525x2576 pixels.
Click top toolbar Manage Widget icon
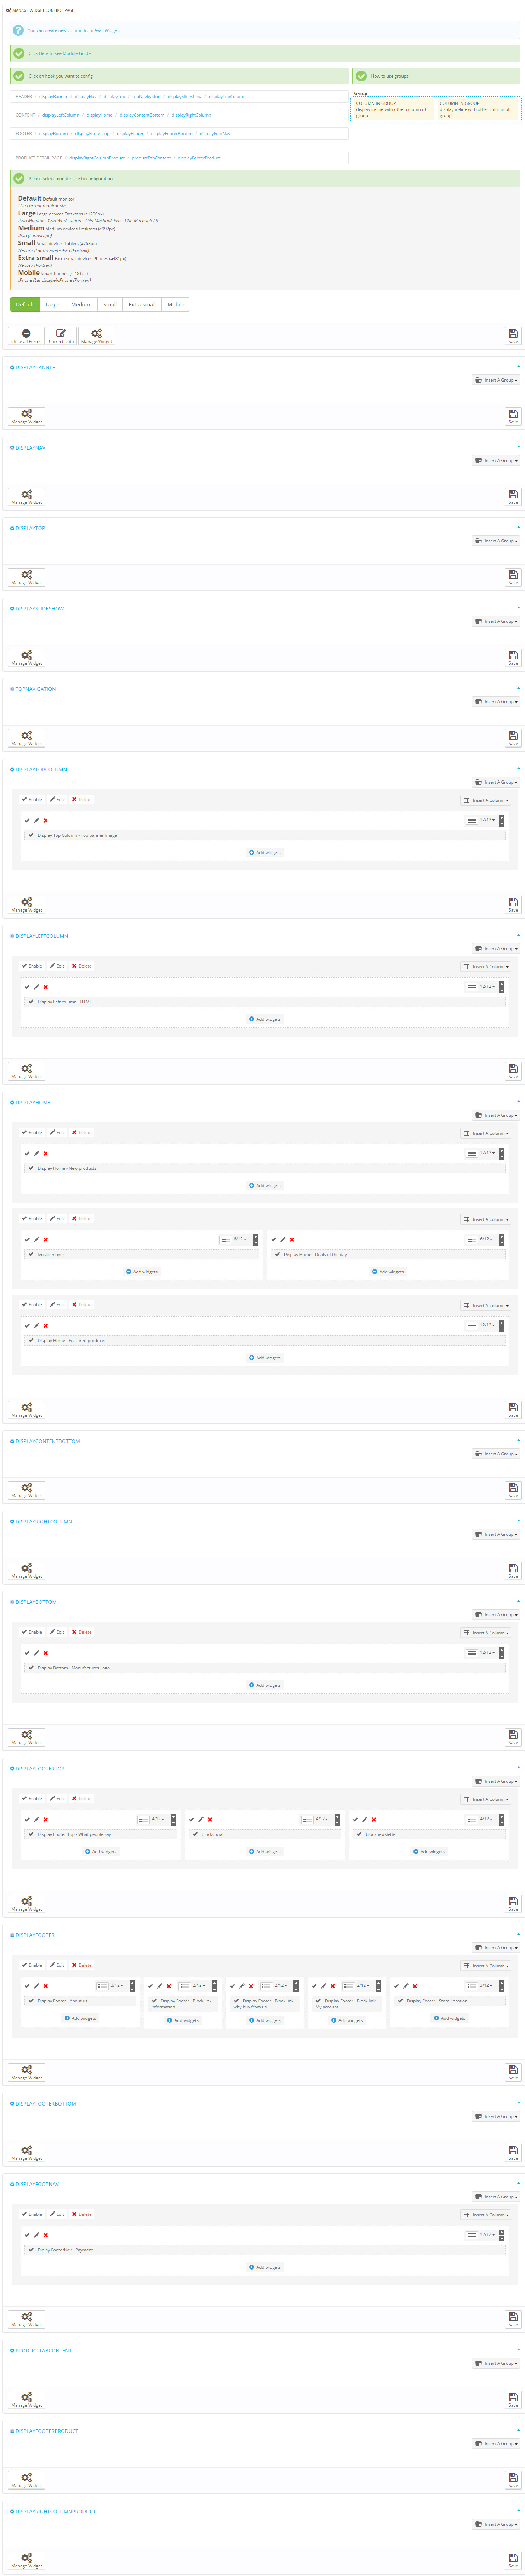(x=97, y=336)
